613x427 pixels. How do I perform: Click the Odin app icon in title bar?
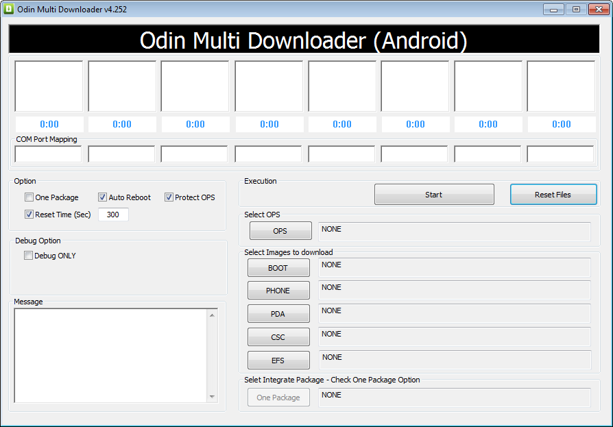click(9, 10)
